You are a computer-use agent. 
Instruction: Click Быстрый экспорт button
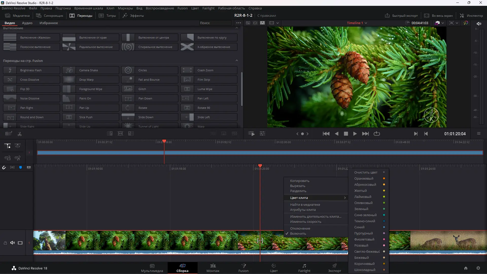tap(401, 15)
